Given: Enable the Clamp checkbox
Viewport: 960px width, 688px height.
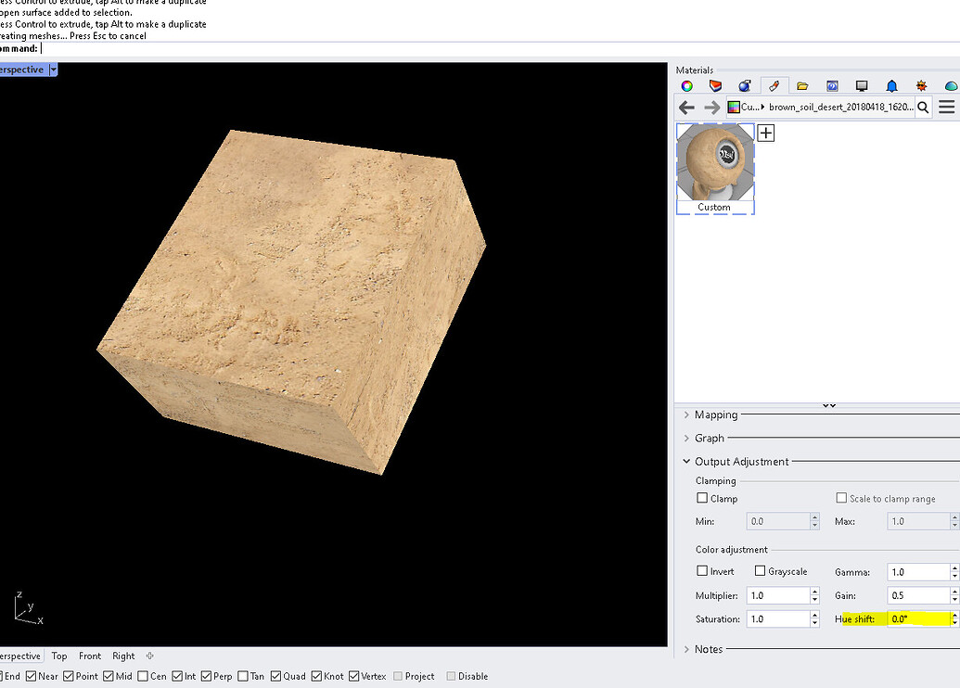Looking at the screenshot, I should point(702,498).
